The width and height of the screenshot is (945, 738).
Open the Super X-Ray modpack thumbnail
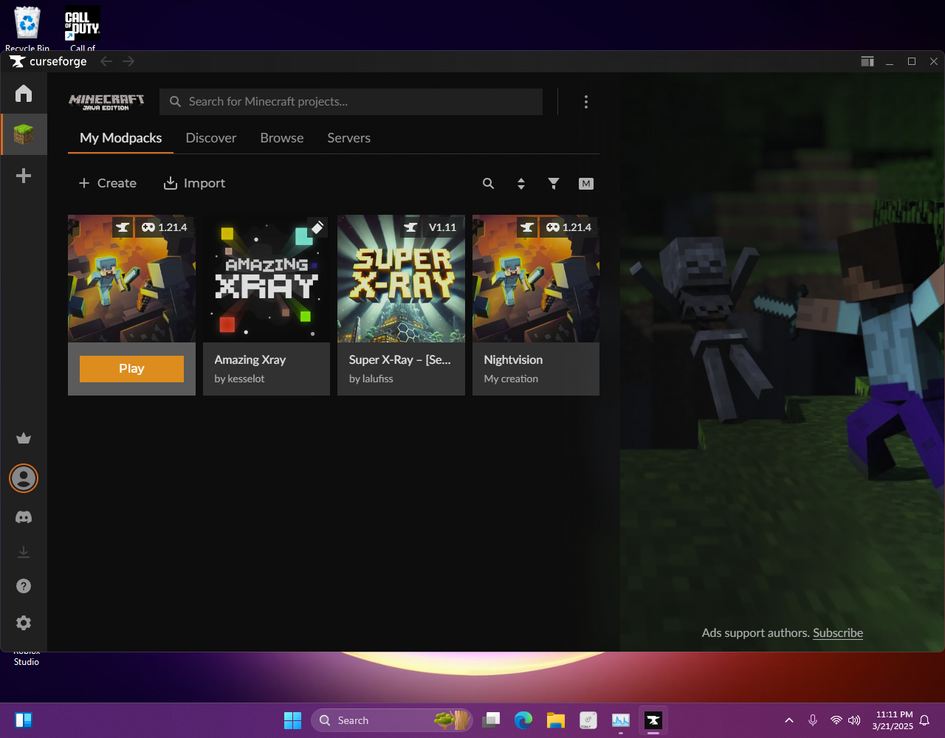[401, 279]
